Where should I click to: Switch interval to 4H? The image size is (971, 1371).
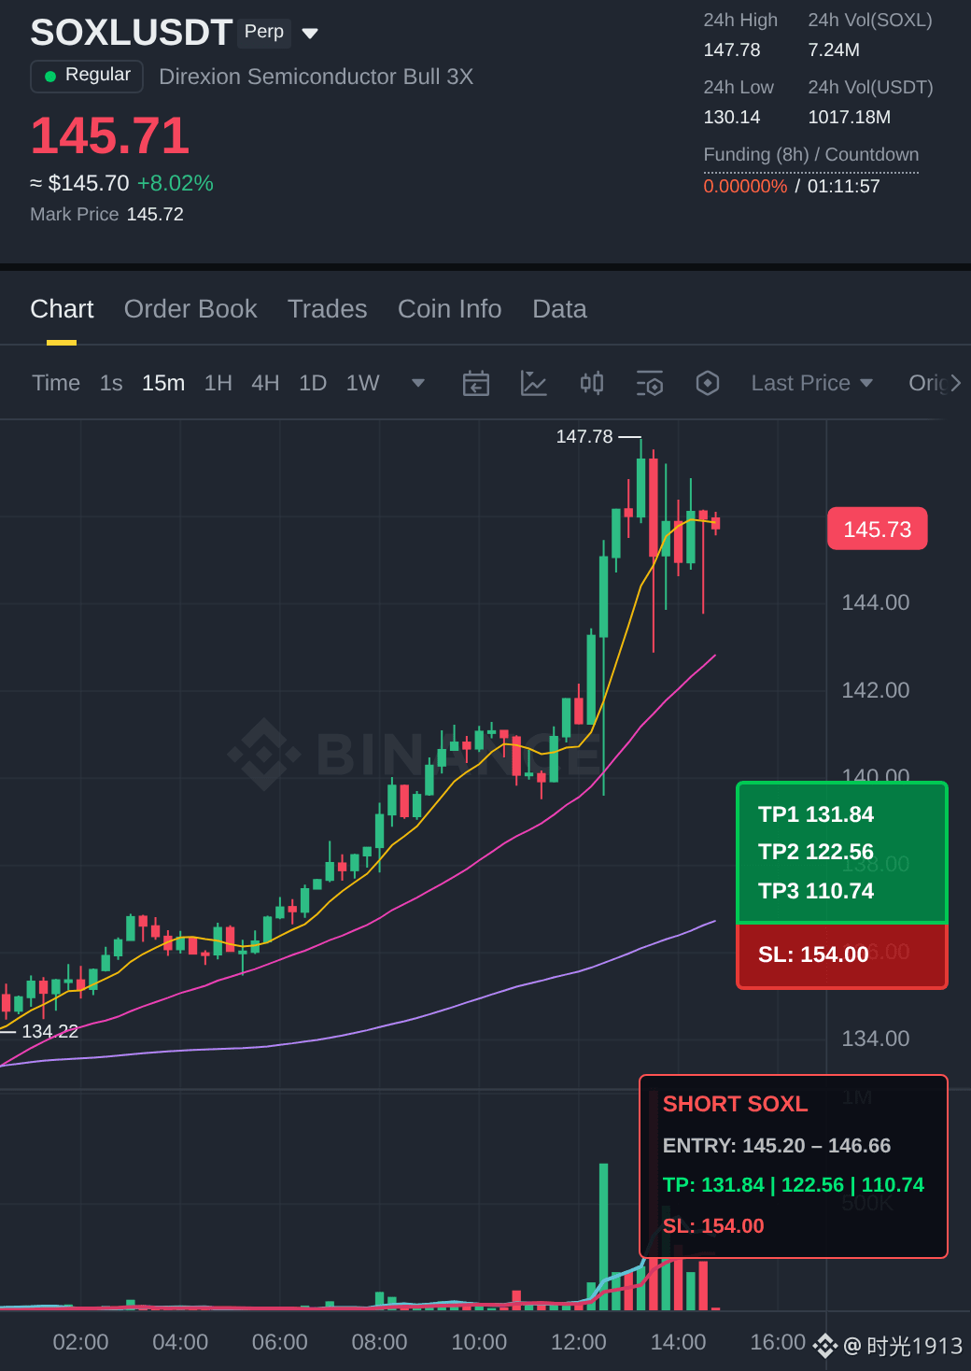pos(265,383)
